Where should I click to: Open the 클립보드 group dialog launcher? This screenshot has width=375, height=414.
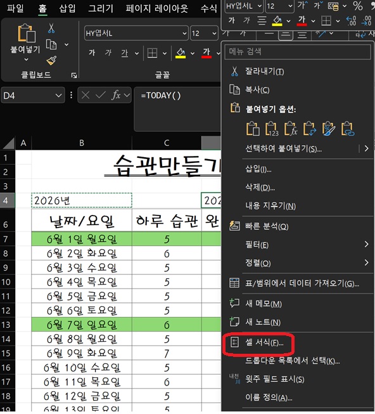tap(74, 75)
